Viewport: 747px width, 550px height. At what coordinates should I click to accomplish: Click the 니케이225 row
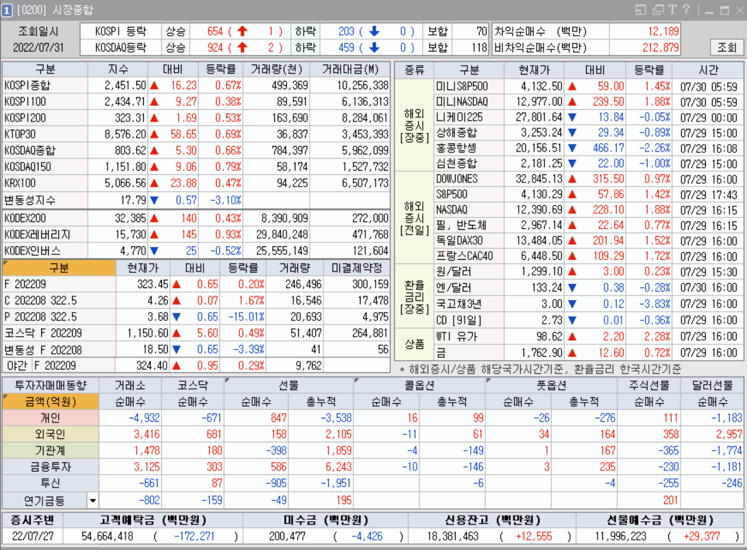coord(588,117)
